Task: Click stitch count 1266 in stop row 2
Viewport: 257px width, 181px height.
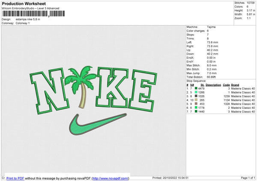Action: point(201,92)
